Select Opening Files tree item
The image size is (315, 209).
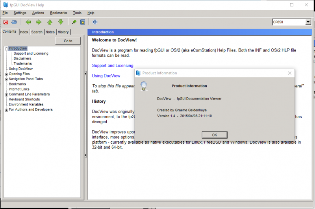tap(19, 74)
